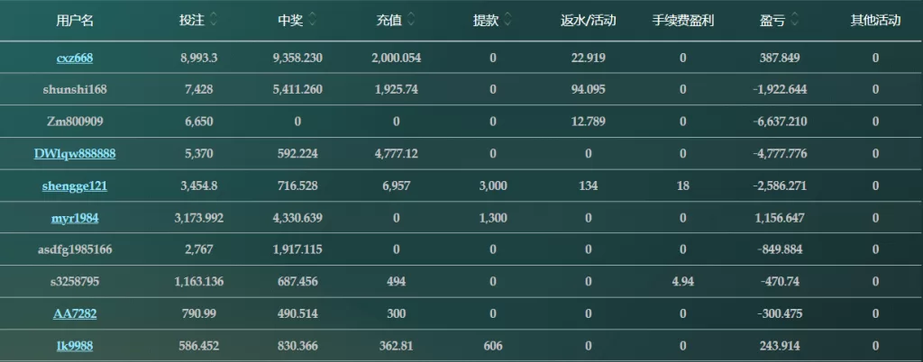This screenshot has height=362, width=923.
Task: Sort by 提款 column arrows icon
Action: (x=507, y=21)
